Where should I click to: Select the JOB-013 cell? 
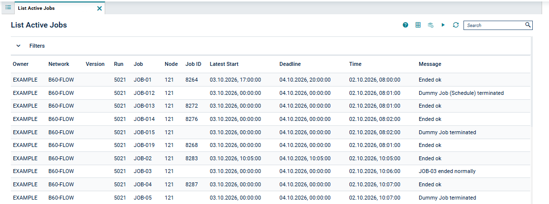(144, 106)
